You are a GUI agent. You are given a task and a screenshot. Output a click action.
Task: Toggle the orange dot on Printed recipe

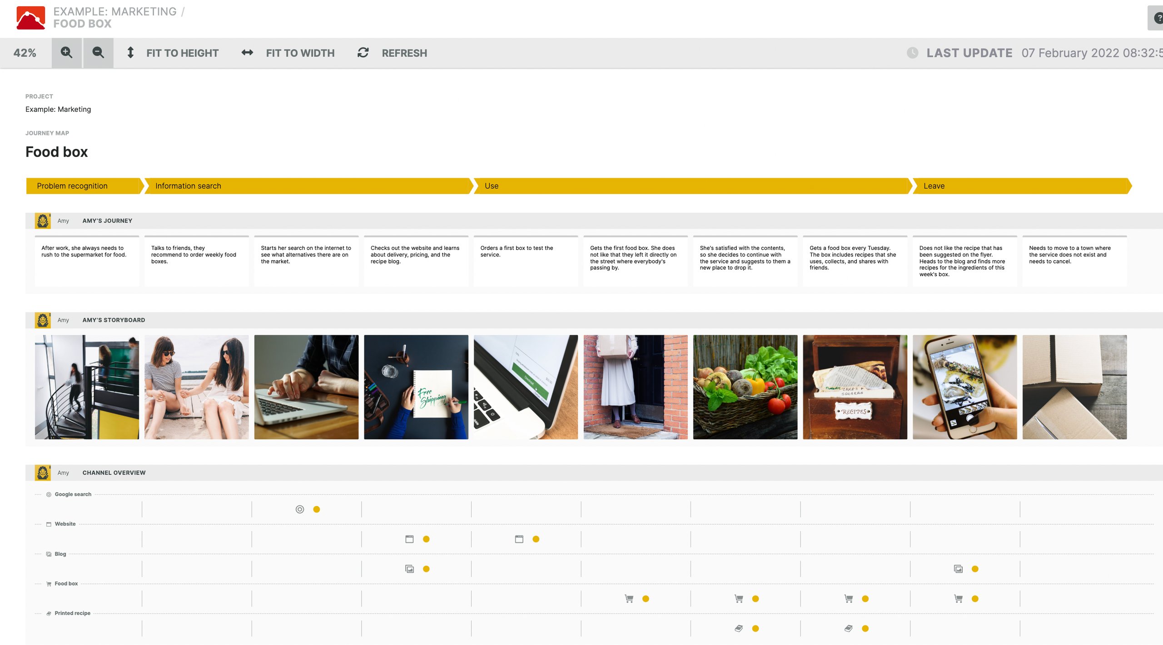click(x=755, y=628)
